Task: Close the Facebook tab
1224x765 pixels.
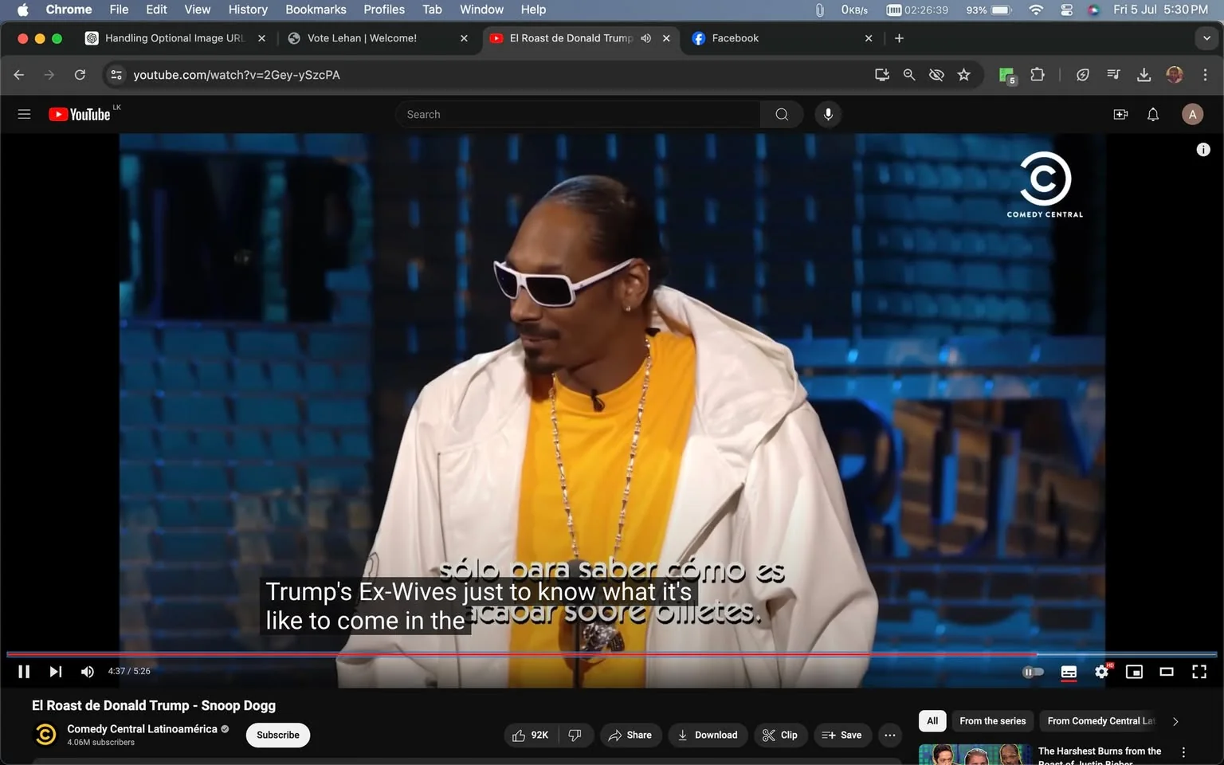Action: [869, 38]
